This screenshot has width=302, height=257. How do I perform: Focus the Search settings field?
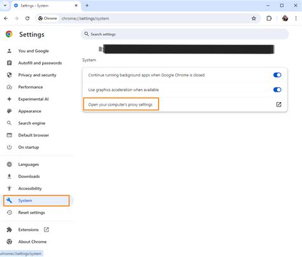(185, 34)
